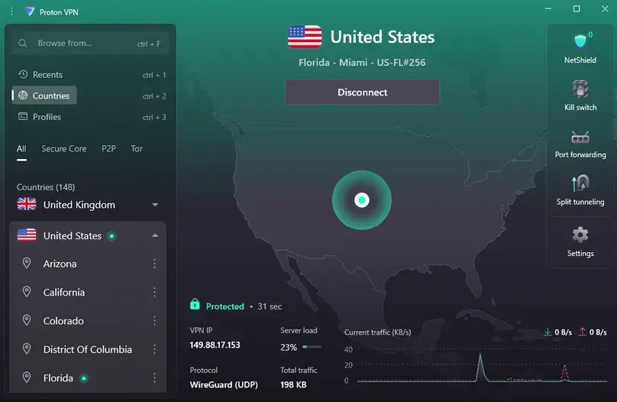Click the large US flag in header
Viewport: 617px width, 402px height.
[x=305, y=37]
